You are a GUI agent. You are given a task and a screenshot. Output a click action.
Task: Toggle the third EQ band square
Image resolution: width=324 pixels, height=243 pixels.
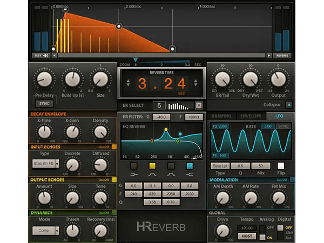171,166
